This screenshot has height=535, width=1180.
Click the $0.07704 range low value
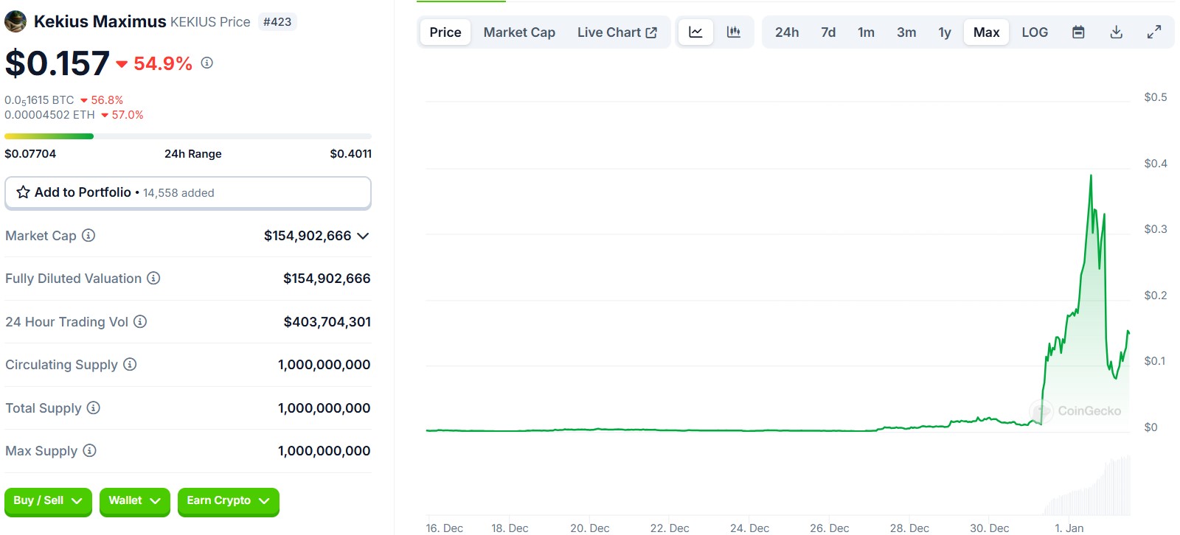pyautogui.click(x=30, y=154)
